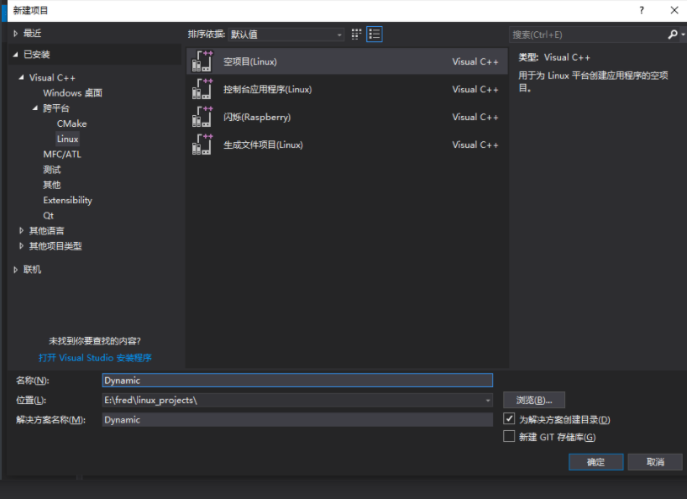687x499 pixels.
Task: Click the search magnifier icon
Action: point(673,34)
